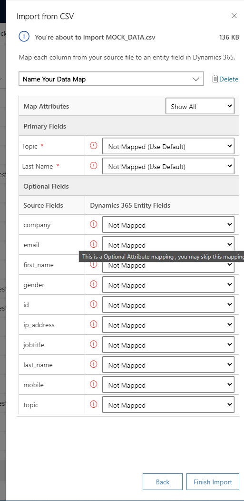Click warning icon in topic source row
Screen dimensions: 244x501
click(93, 404)
